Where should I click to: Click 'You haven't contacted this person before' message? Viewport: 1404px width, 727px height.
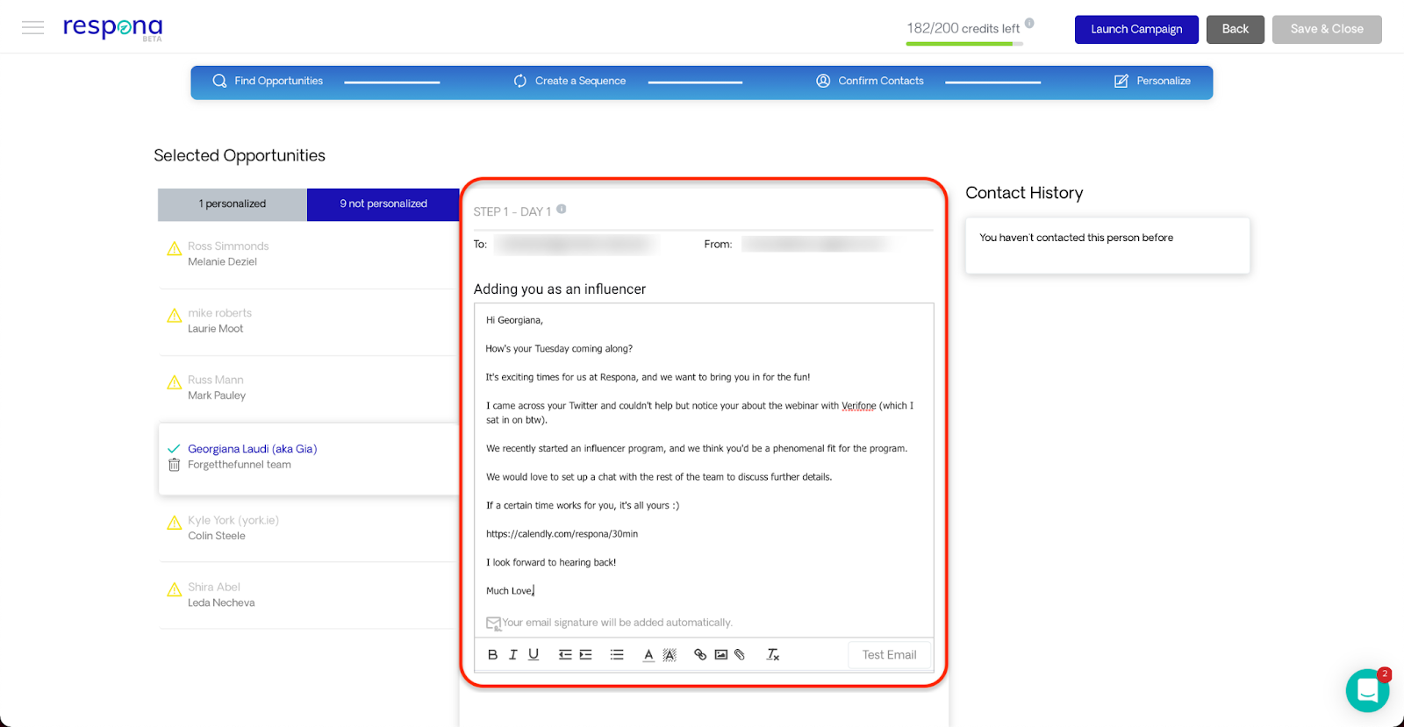tap(1076, 238)
